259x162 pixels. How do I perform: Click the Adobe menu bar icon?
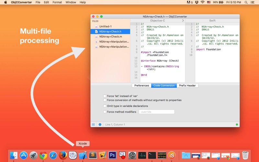[190, 2]
